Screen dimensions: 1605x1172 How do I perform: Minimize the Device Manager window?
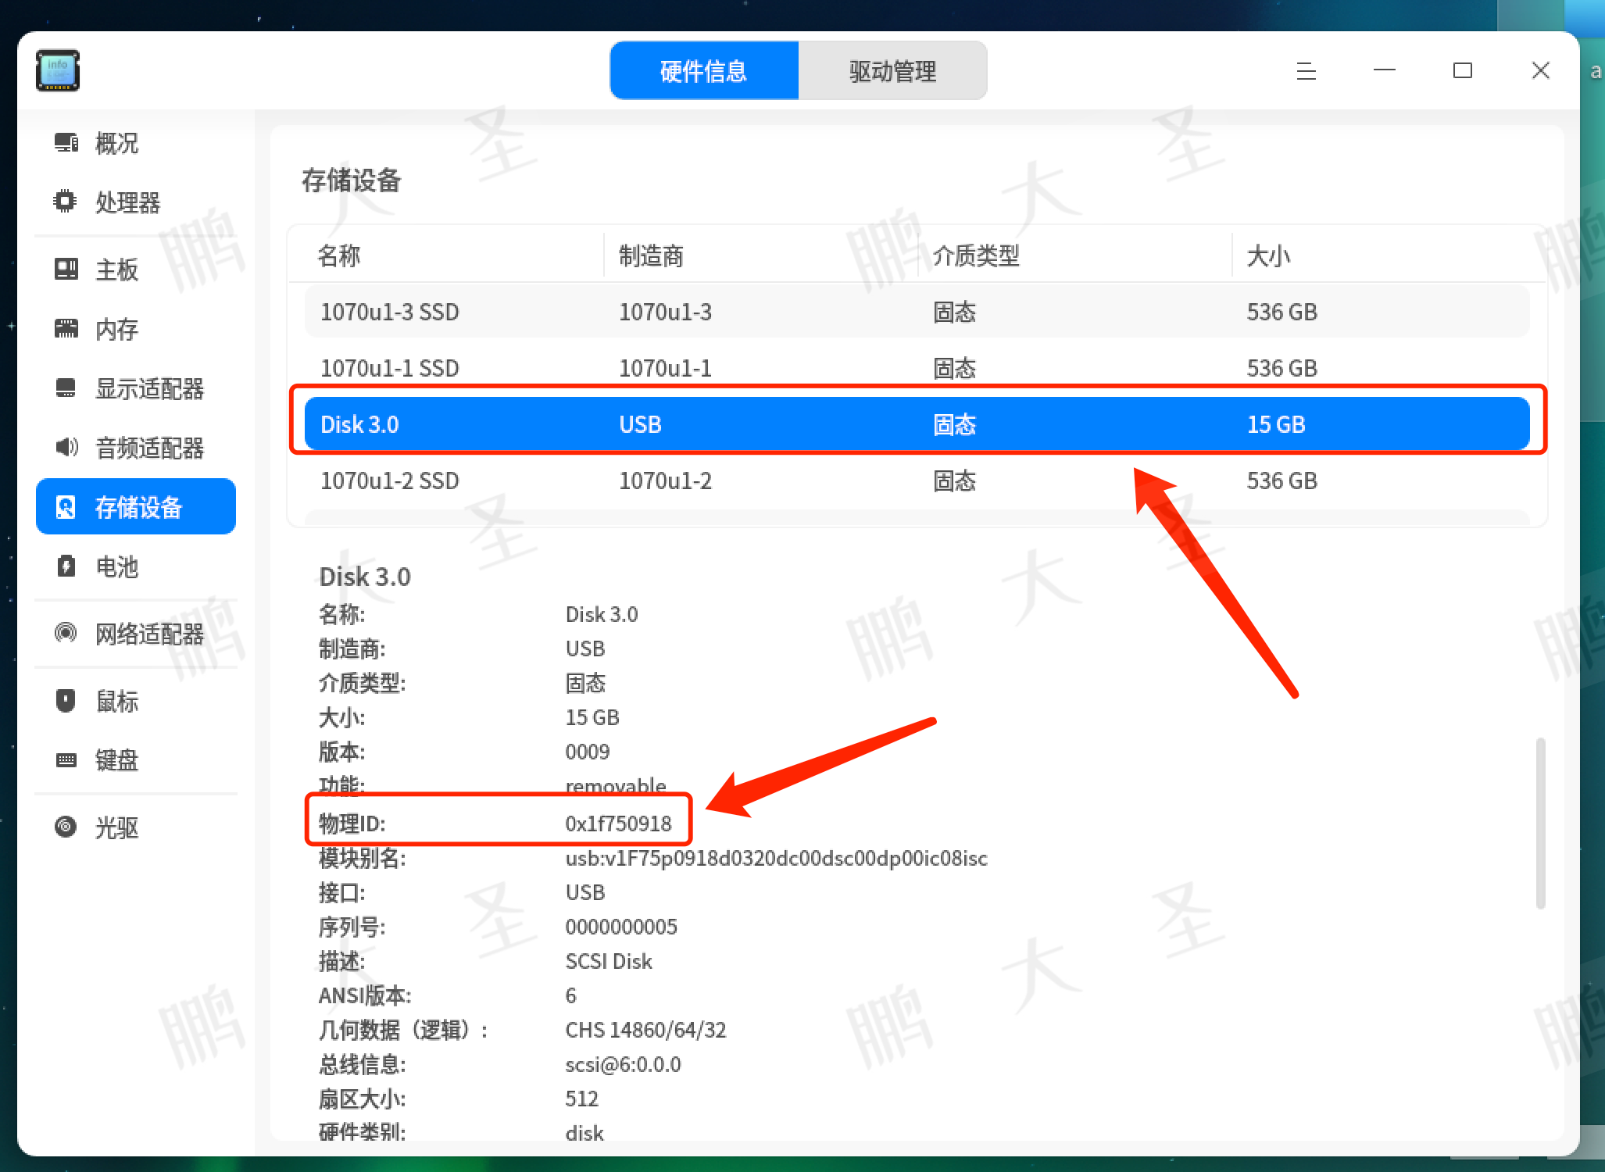coord(1384,71)
